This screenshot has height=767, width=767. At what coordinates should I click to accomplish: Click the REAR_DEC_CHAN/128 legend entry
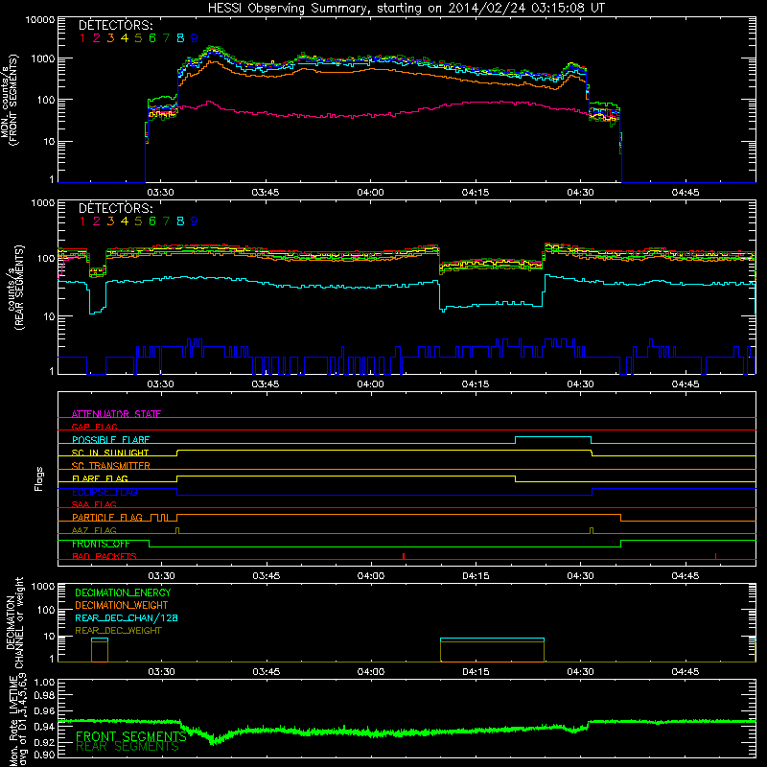(127, 617)
